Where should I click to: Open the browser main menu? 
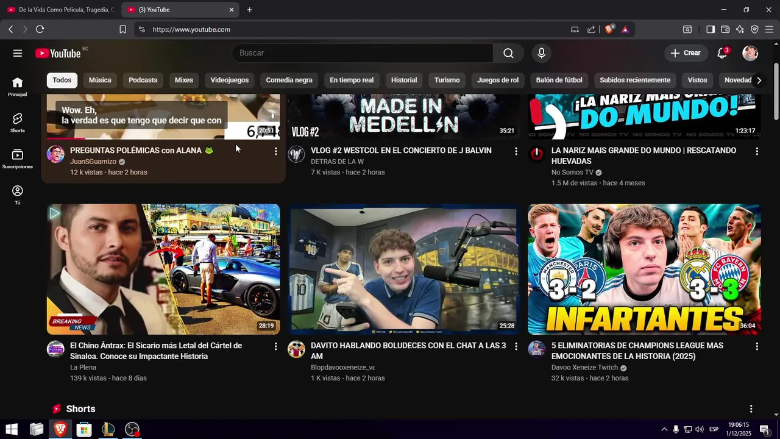769,29
